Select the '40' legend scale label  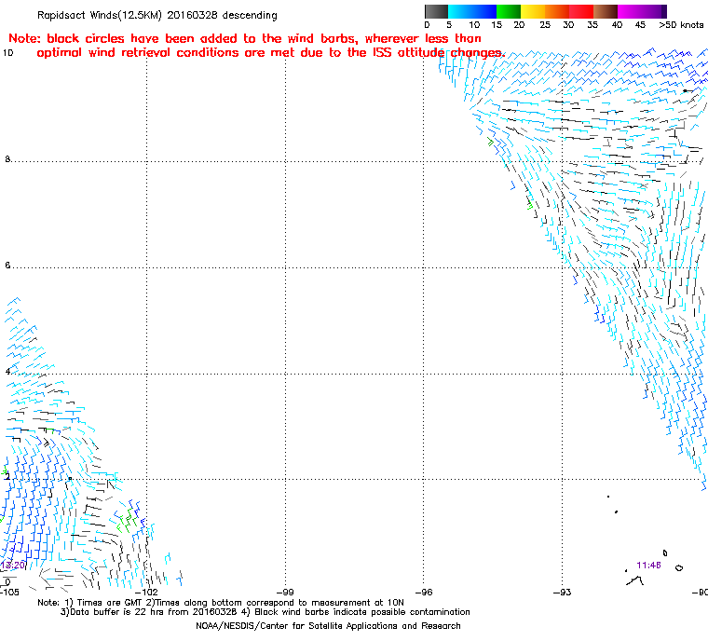617,25
